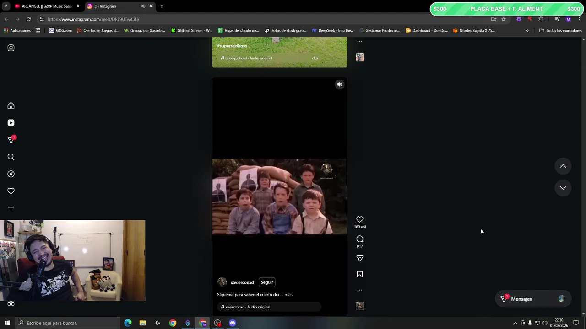
Task: Go back in browser history
Action: pyautogui.click(x=6, y=19)
